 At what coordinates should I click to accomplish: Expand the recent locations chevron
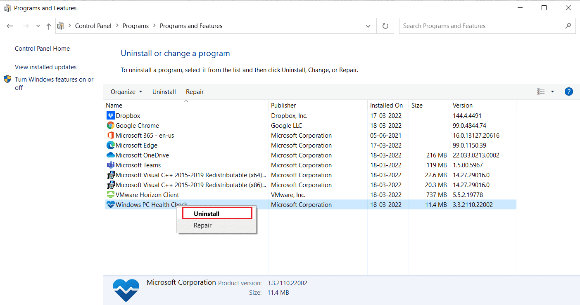click(x=38, y=26)
